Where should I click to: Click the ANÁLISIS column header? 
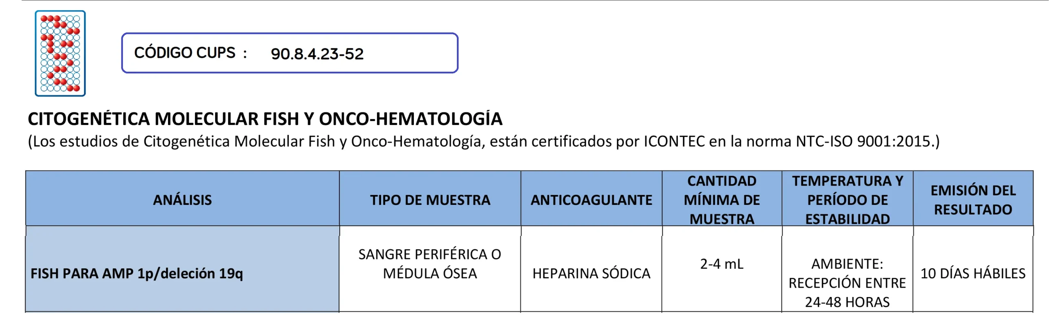(x=182, y=200)
